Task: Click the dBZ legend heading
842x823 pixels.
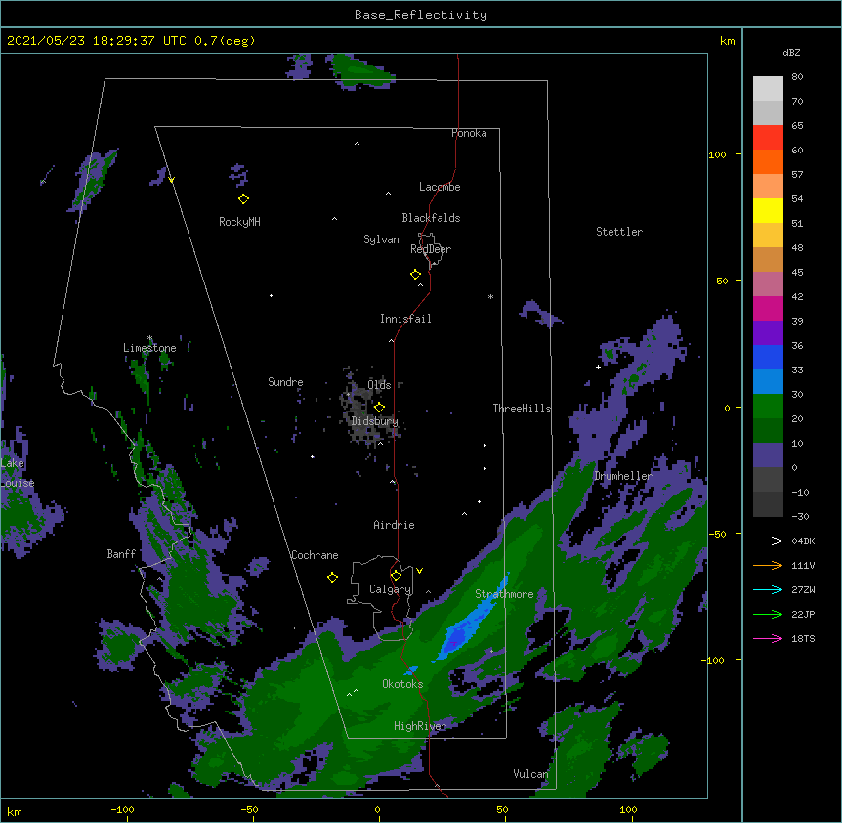Action: 791,53
